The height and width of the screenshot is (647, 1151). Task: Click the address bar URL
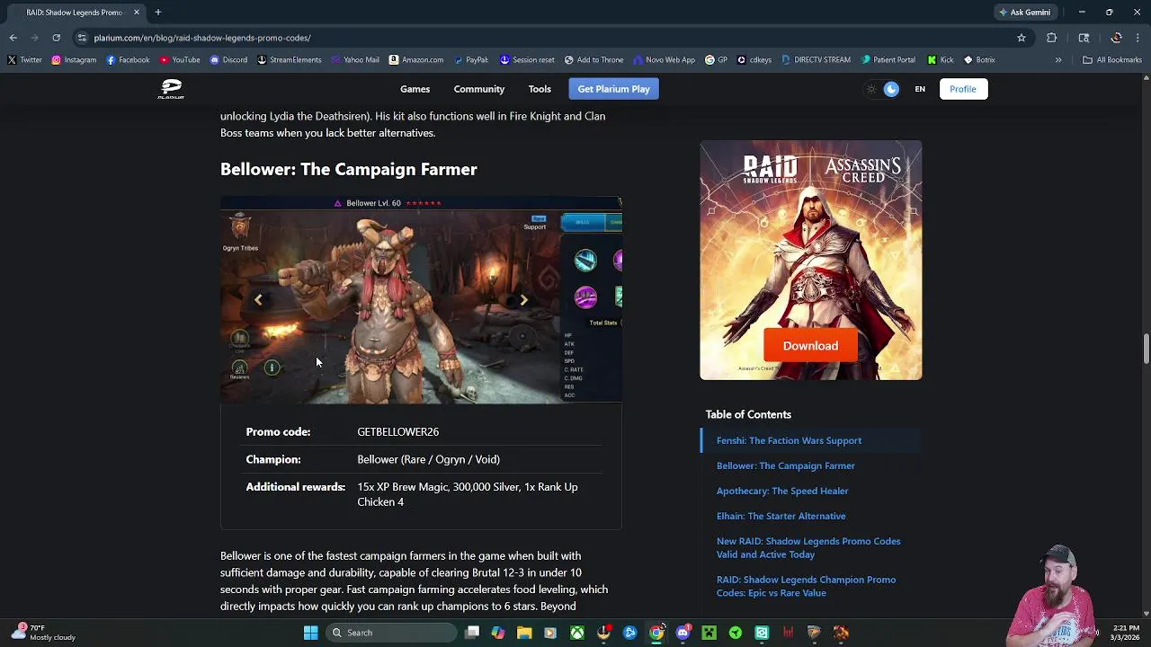pyautogui.click(x=202, y=38)
